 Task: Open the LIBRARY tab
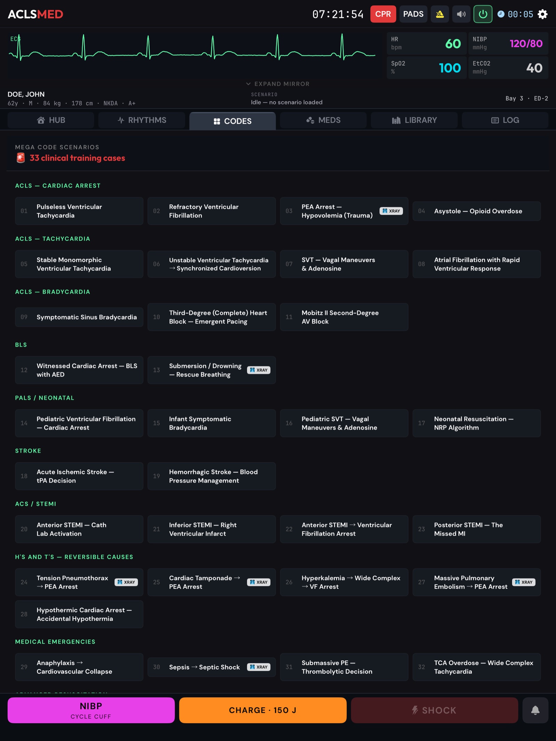click(x=414, y=120)
